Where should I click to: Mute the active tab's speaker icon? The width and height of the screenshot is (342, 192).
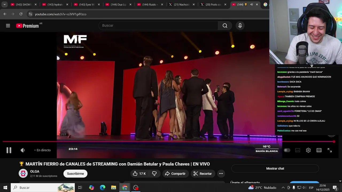251,5
